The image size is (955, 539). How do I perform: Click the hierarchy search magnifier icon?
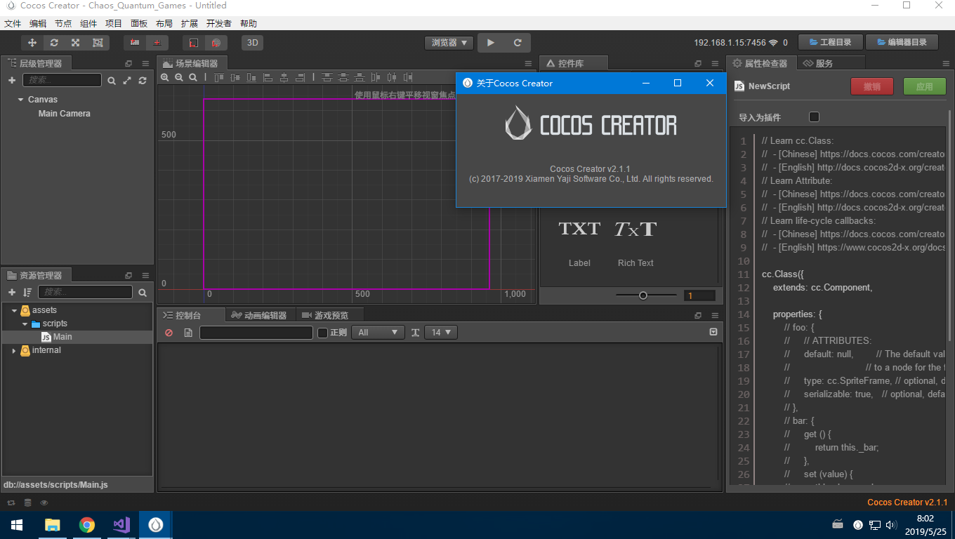pyautogui.click(x=112, y=81)
